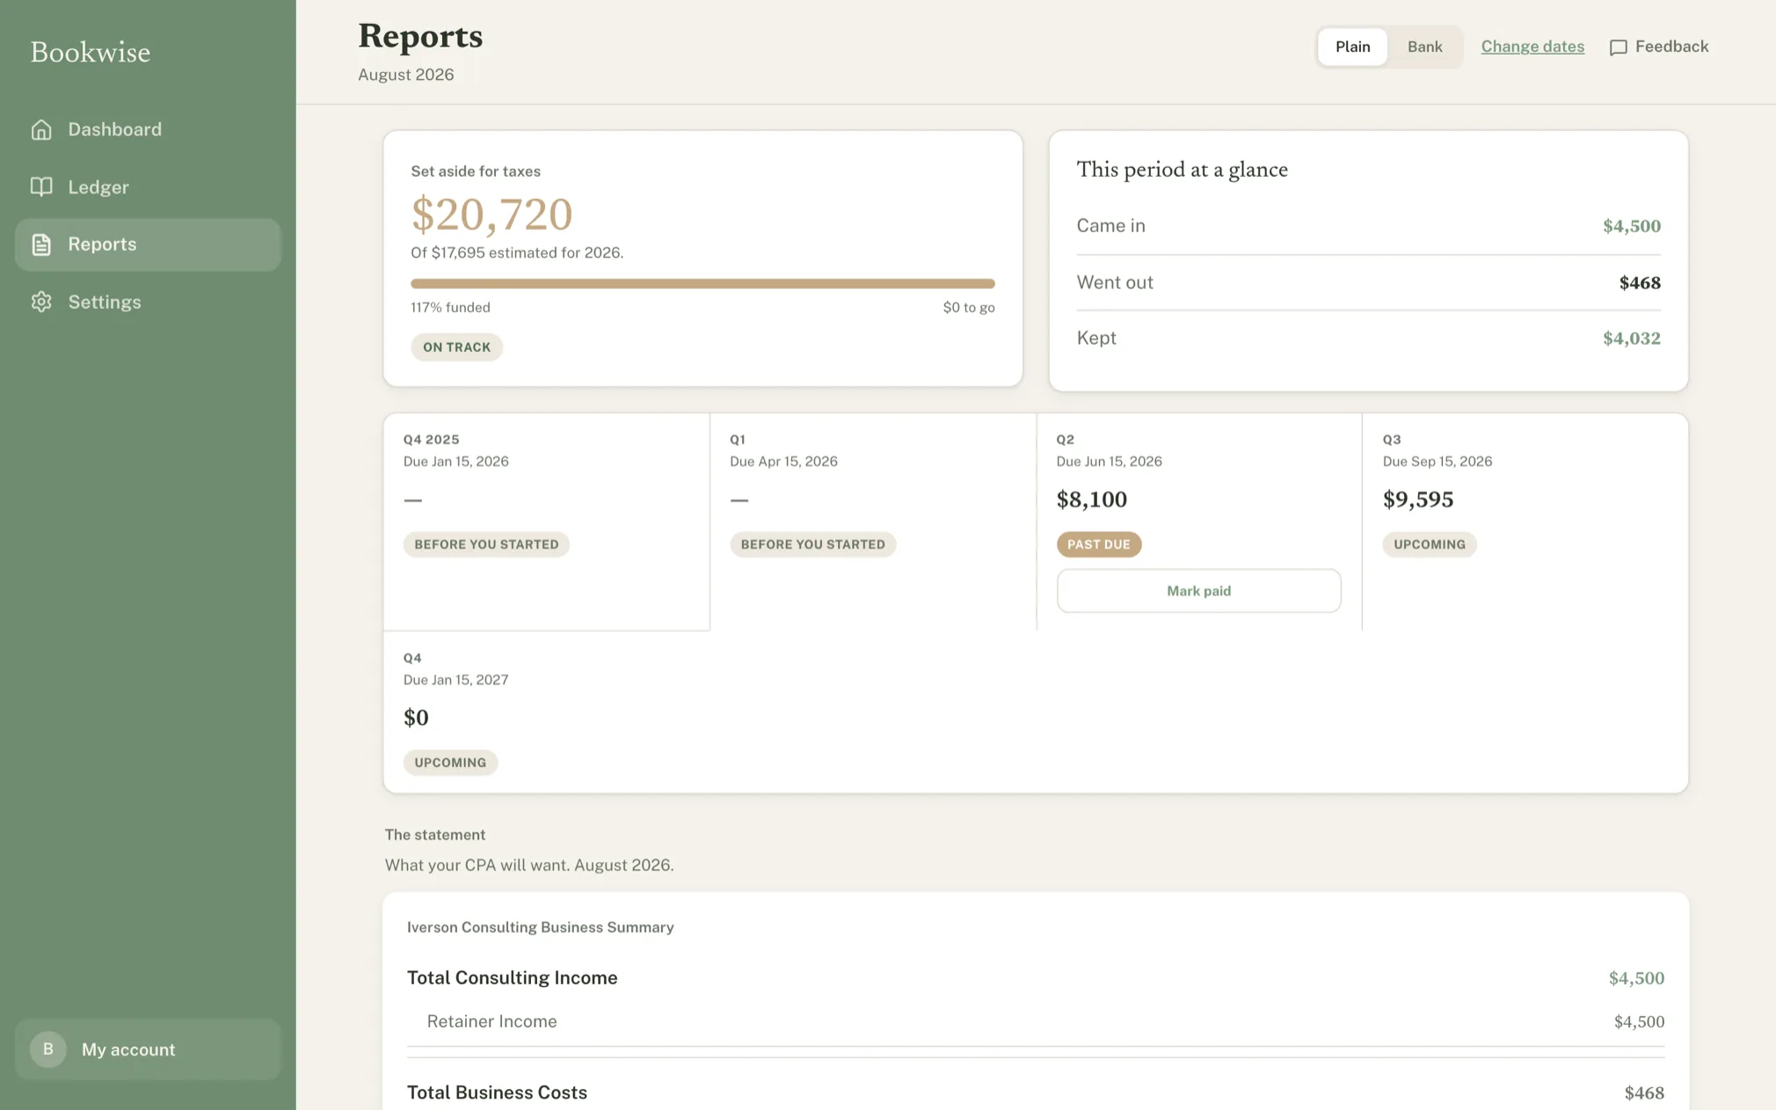Click the Came in $4,500 value
Screen dimensions: 1776x1110
1631,226
